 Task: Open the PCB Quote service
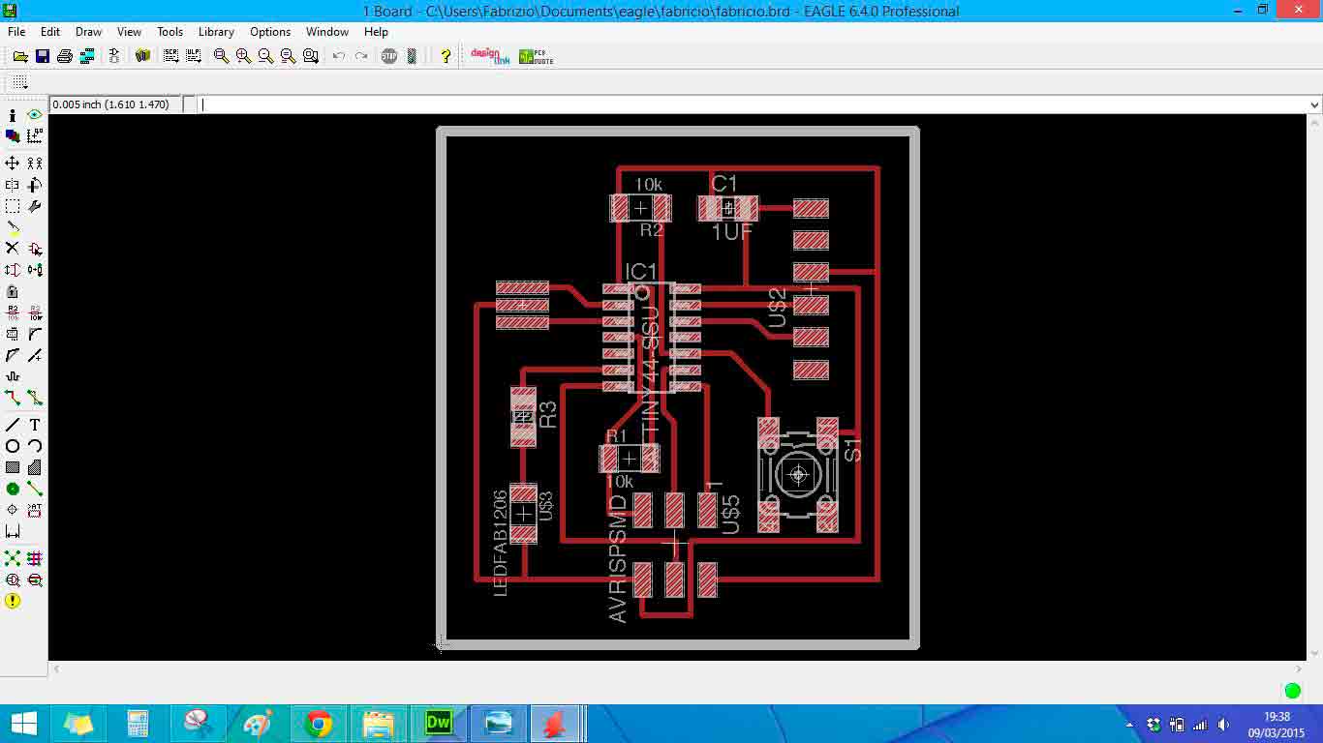click(536, 56)
